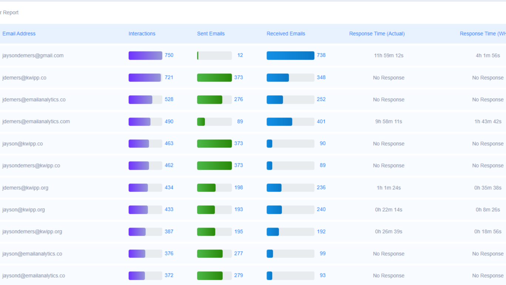
Task: Open jdemers@emailanalytics.com contact details
Action: (36, 121)
